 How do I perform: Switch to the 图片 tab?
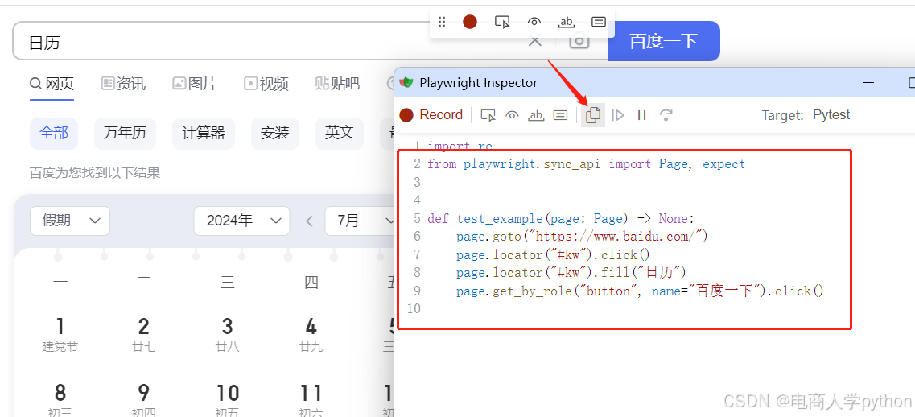tap(194, 84)
